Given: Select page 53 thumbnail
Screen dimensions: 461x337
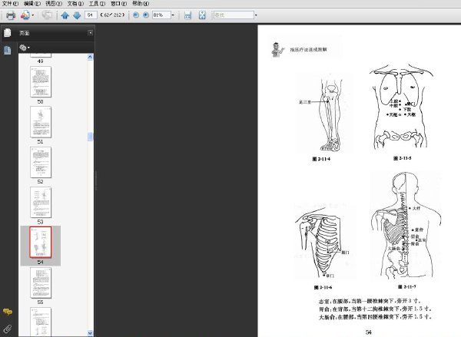Looking at the screenshot, I should click(41, 203).
